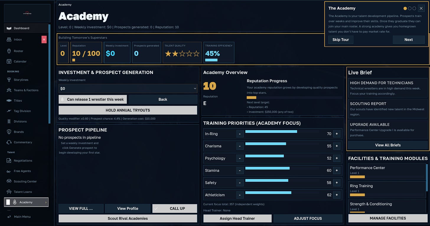Select the second tour step dot
Image resolution: width=430 pixels, height=226 pixels.
click(410, 9)
